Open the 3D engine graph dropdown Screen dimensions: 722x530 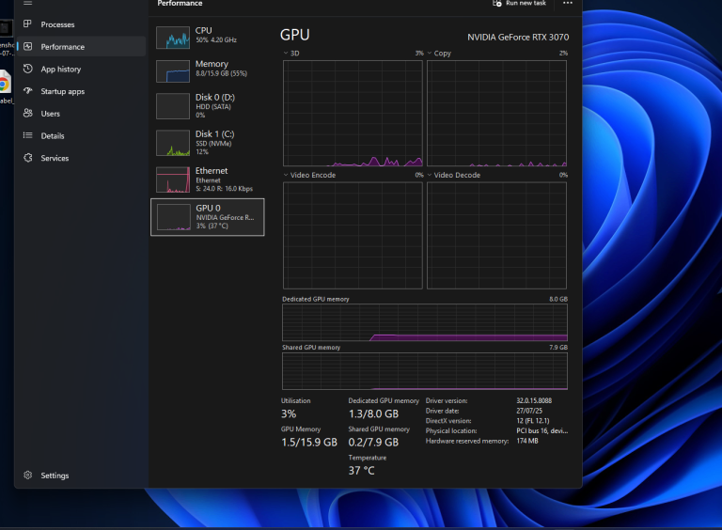[x=286, y=54]
